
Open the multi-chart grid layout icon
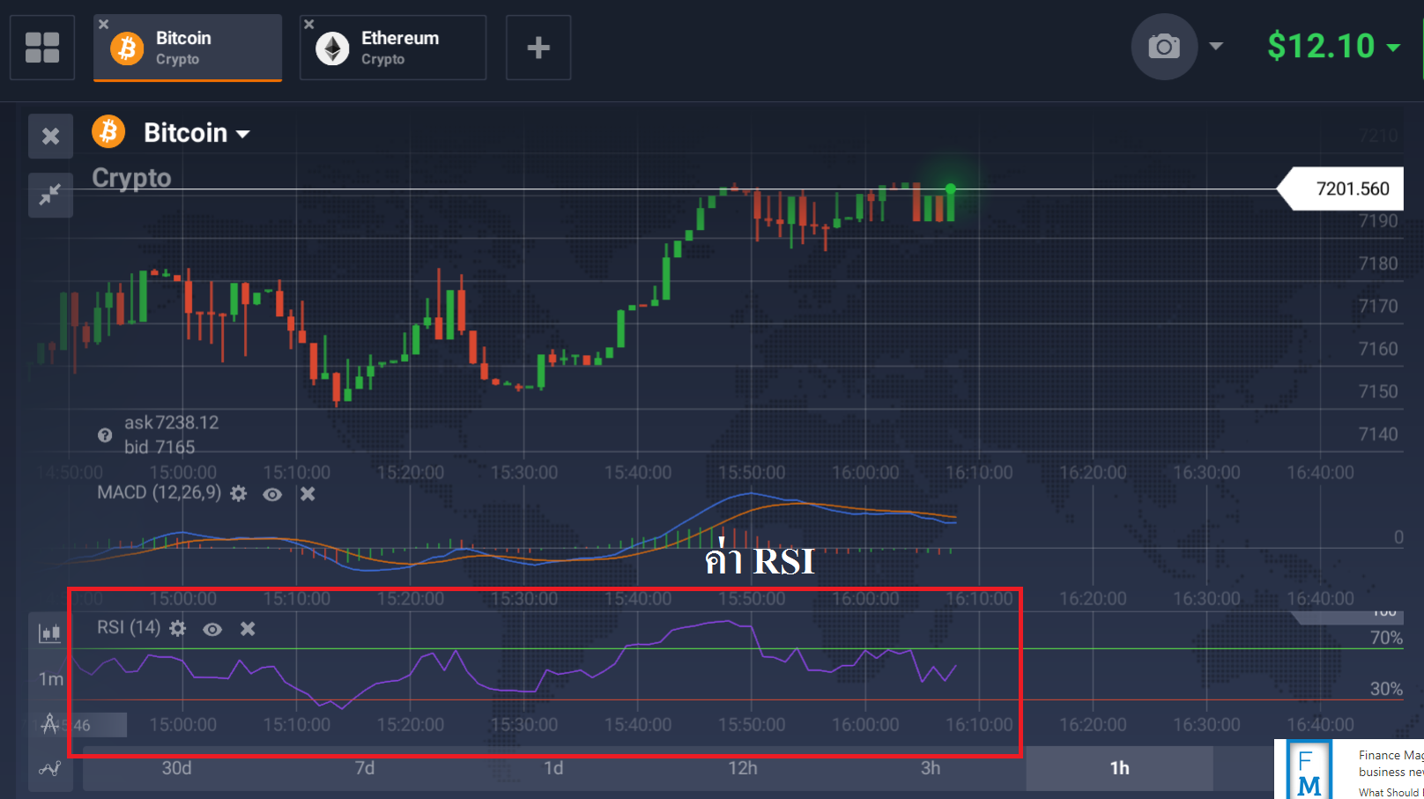[x=42, y=48]
